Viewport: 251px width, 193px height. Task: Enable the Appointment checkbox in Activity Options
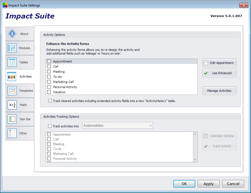[49, 61]
